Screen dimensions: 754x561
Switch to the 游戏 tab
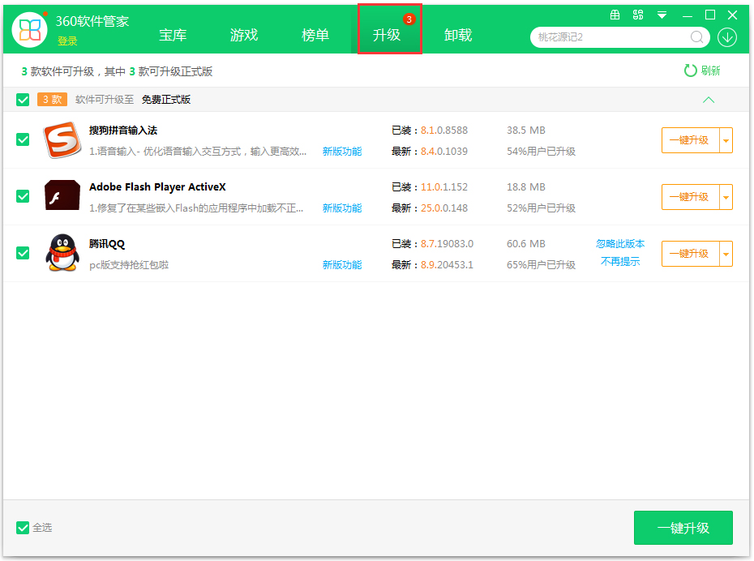click(x=244, y=35)
